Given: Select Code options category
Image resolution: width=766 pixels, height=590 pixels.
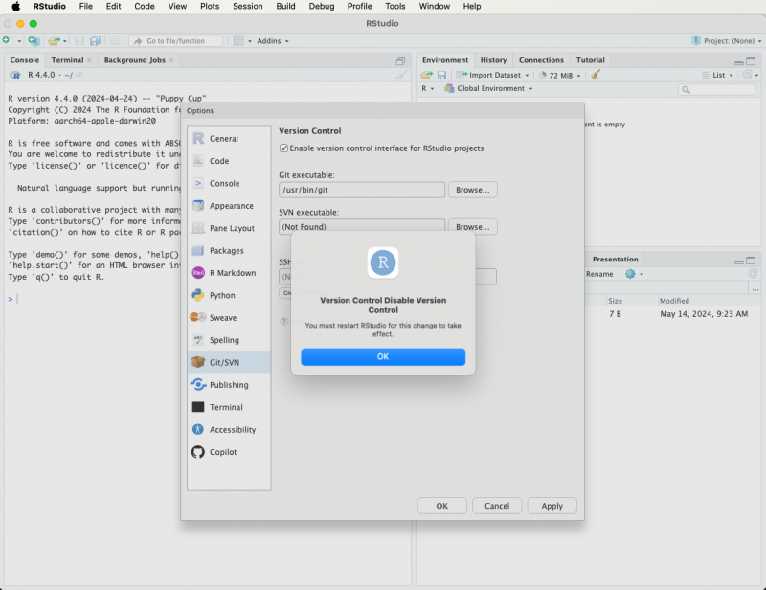Looking at the screenshot, I should [229, 161].
